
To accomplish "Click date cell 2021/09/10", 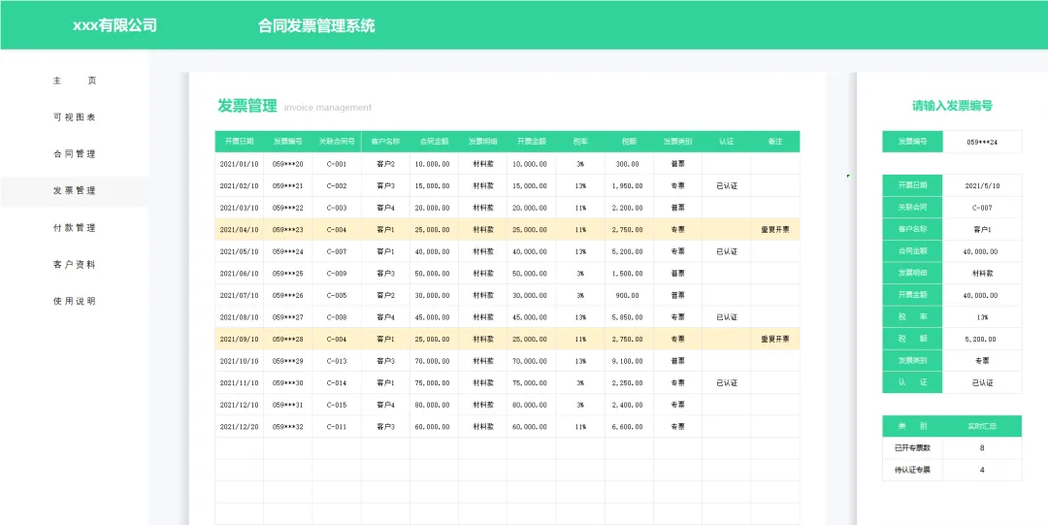I will click(x=239, y=339).
